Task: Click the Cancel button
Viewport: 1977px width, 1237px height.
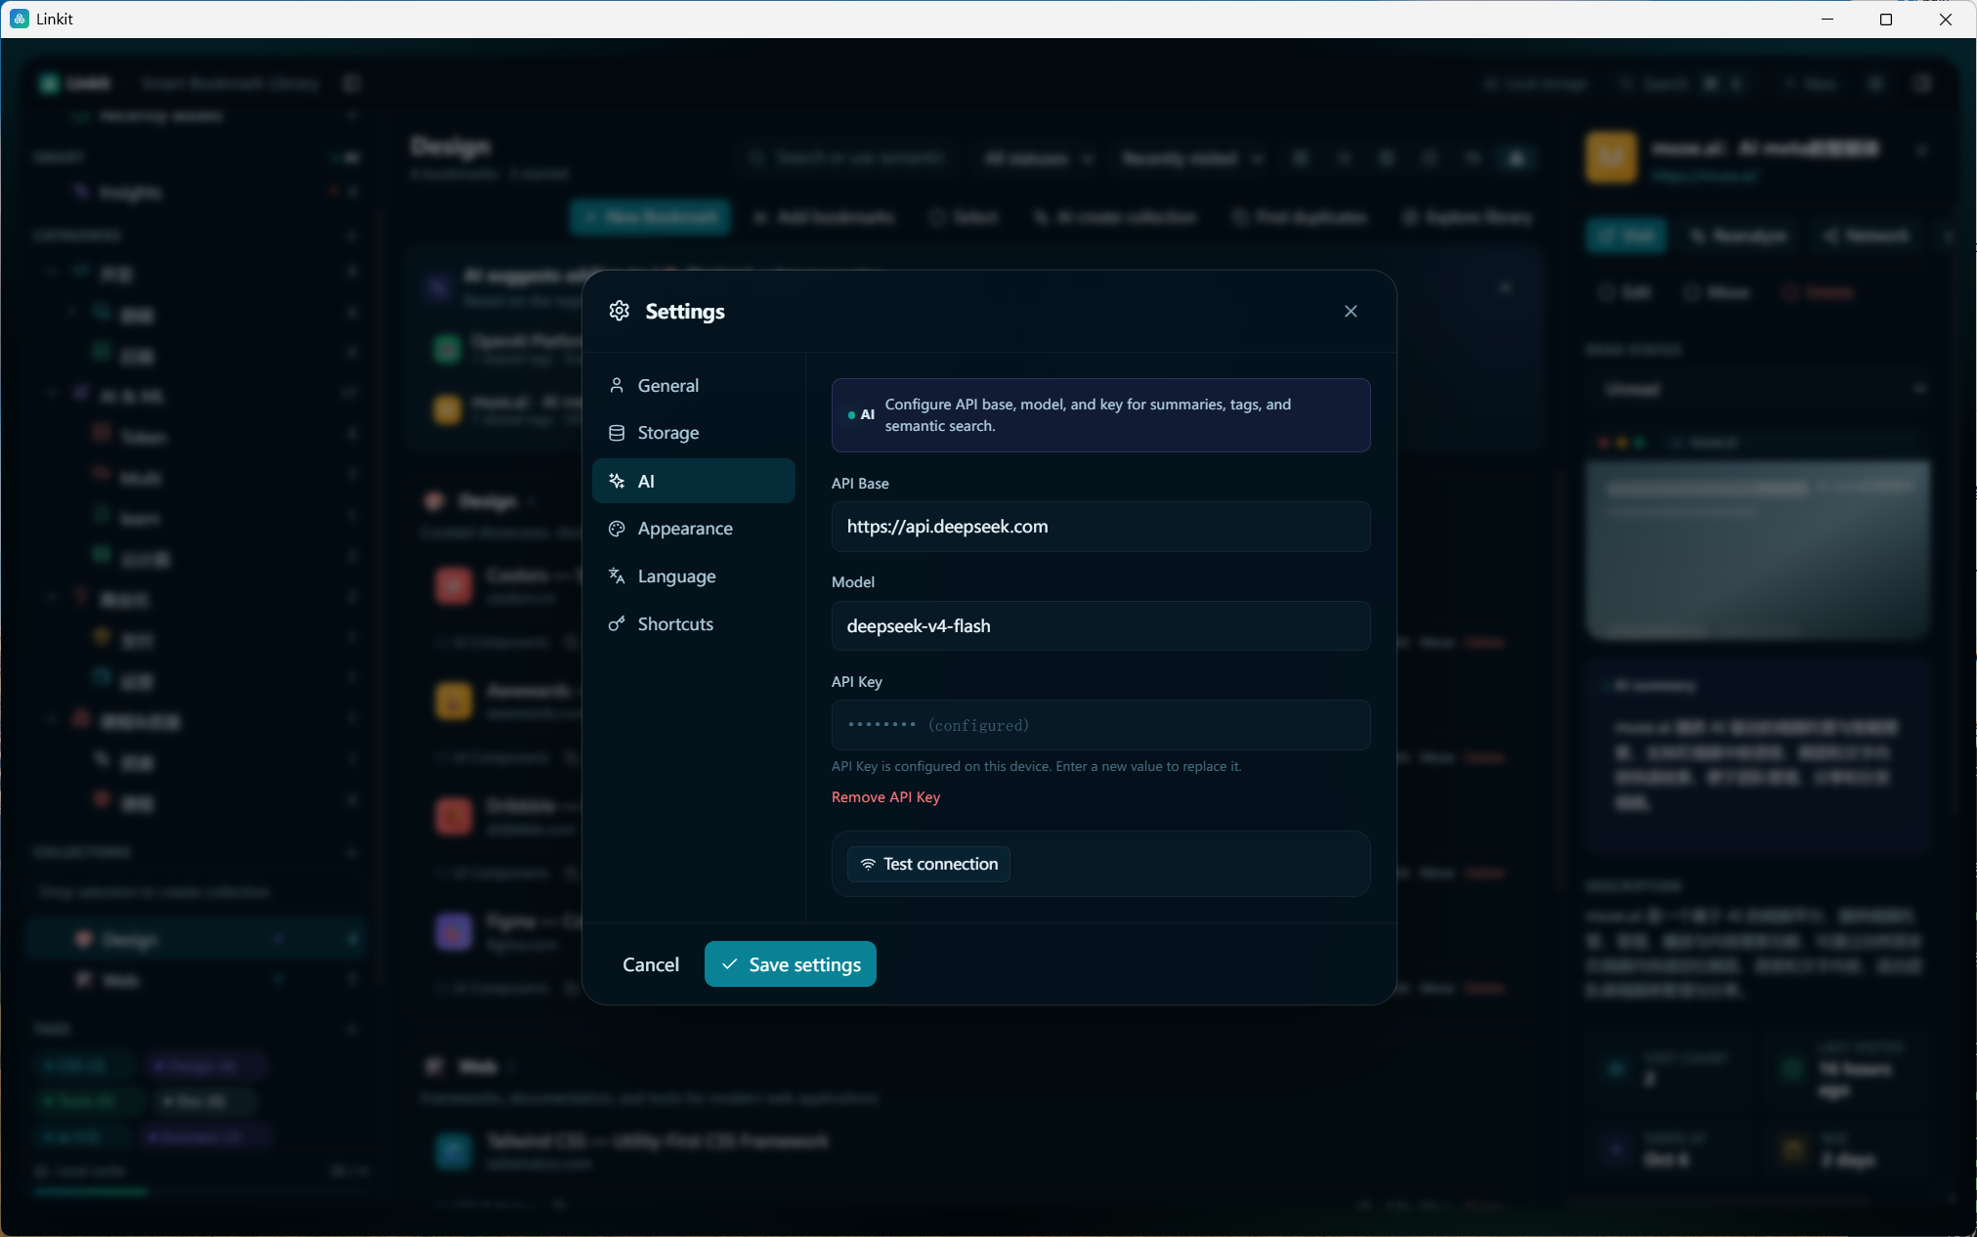Action: point(651,964)
